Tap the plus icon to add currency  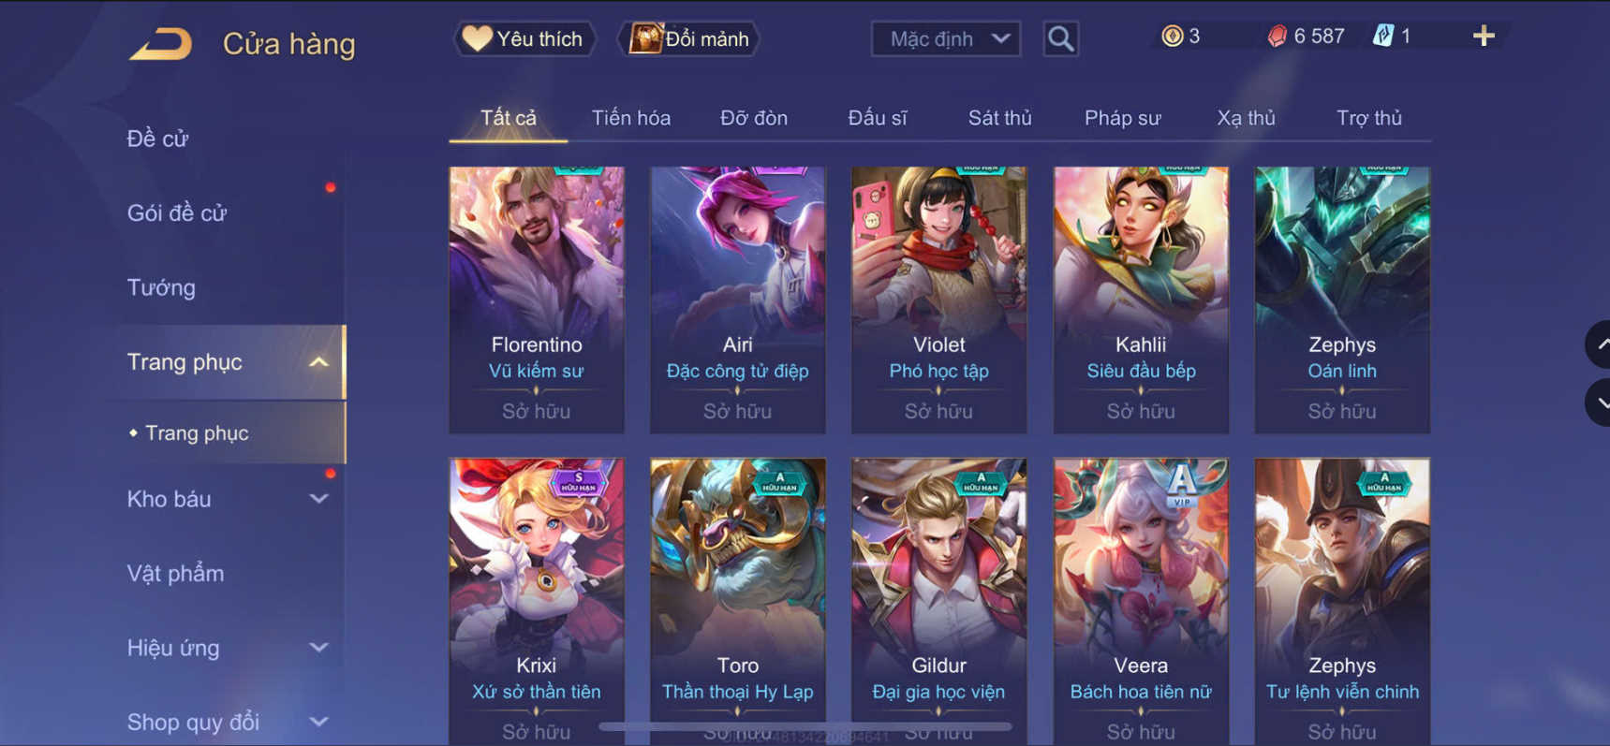[1484, 37]
